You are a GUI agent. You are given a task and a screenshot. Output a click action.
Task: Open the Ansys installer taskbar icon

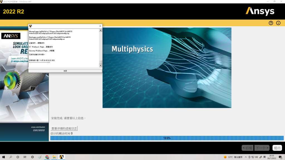(62, 157)
